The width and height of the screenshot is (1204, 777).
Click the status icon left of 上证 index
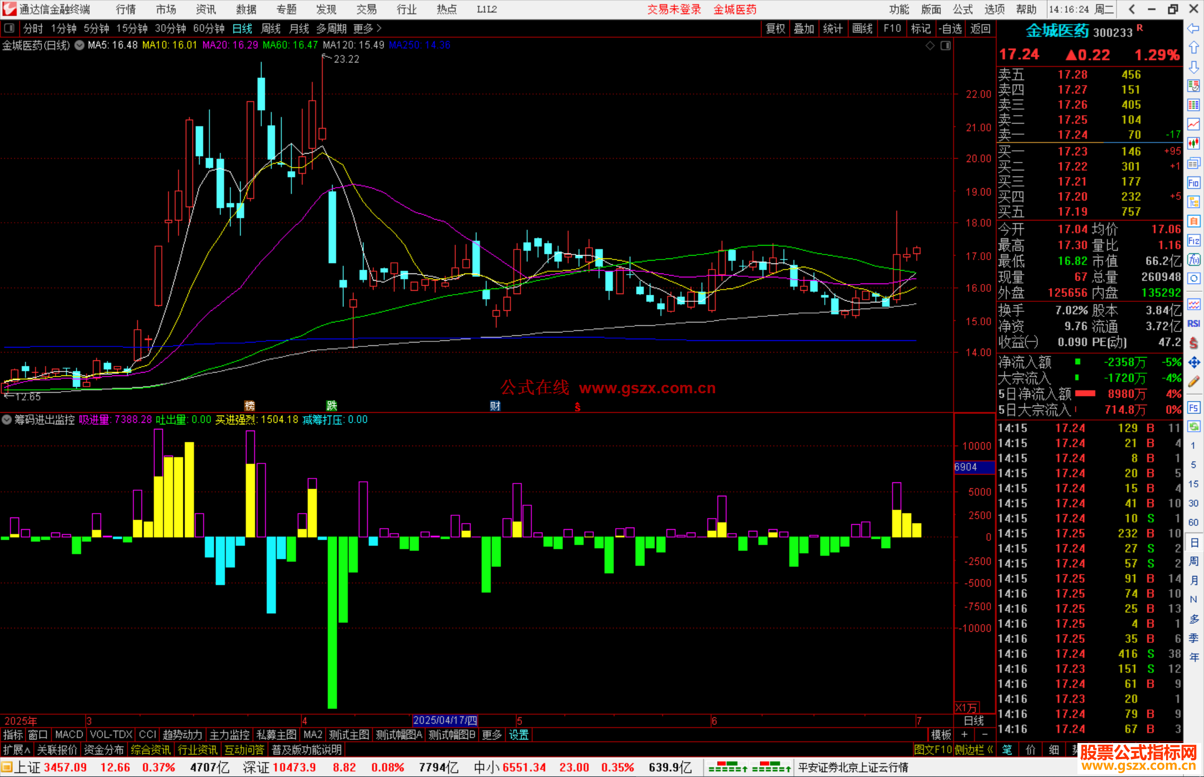(7, 767)
